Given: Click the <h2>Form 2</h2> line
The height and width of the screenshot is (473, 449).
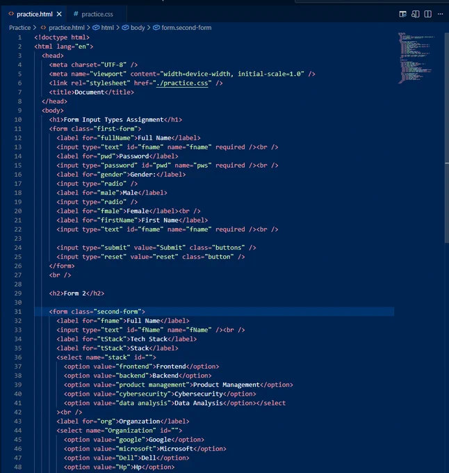Looking at the screenshot, I should pos(76,294).
